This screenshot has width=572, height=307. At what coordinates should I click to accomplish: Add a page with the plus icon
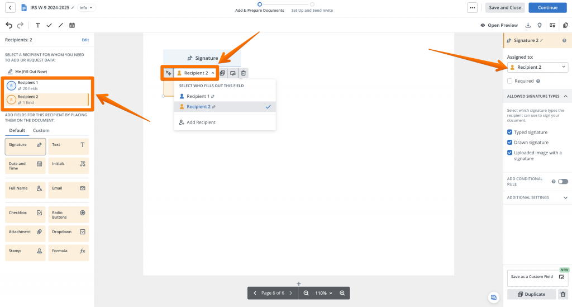point(299,284)
